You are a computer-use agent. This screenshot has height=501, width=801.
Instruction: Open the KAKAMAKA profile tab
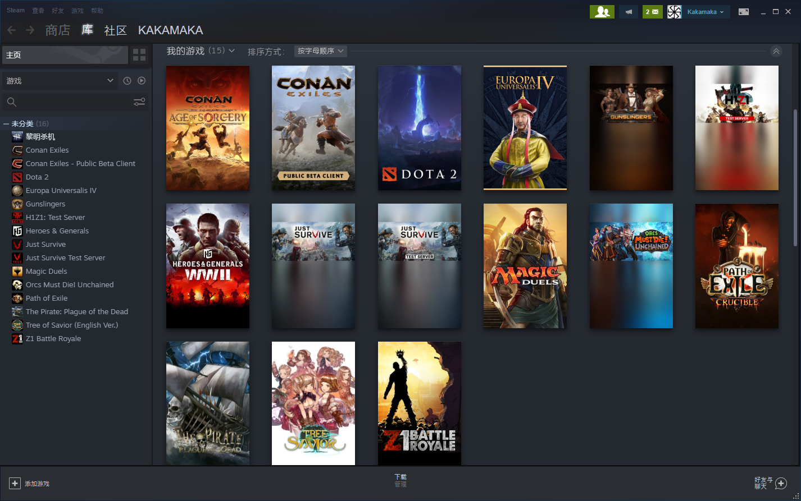tap(171, 30)
